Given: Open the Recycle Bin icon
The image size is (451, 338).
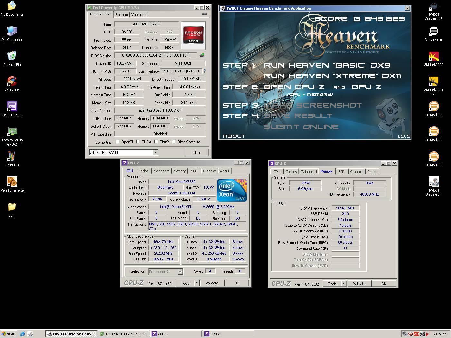Looking at the screenshot, I should coord(12,59).
